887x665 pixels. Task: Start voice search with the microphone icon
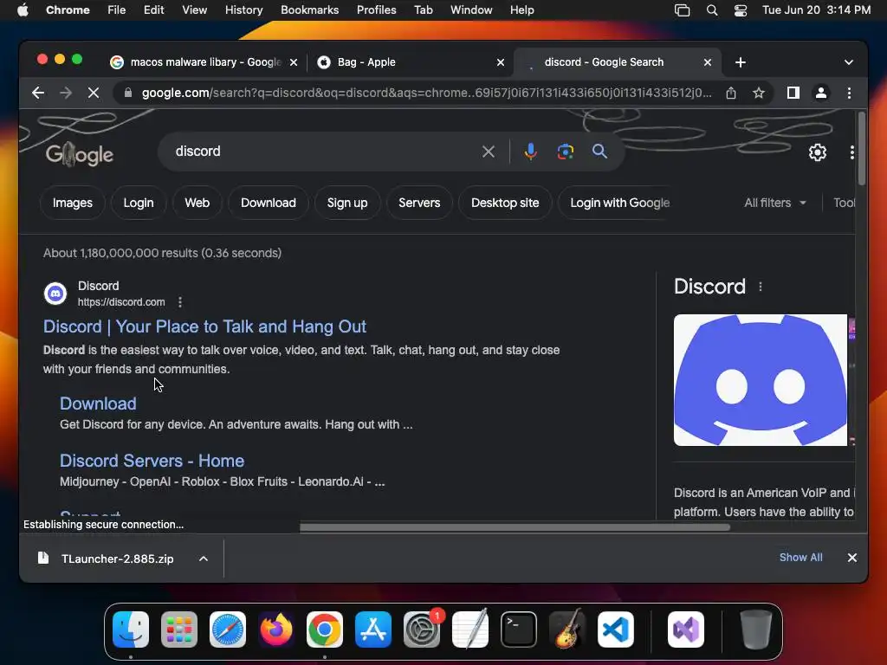tap(531, 152)
